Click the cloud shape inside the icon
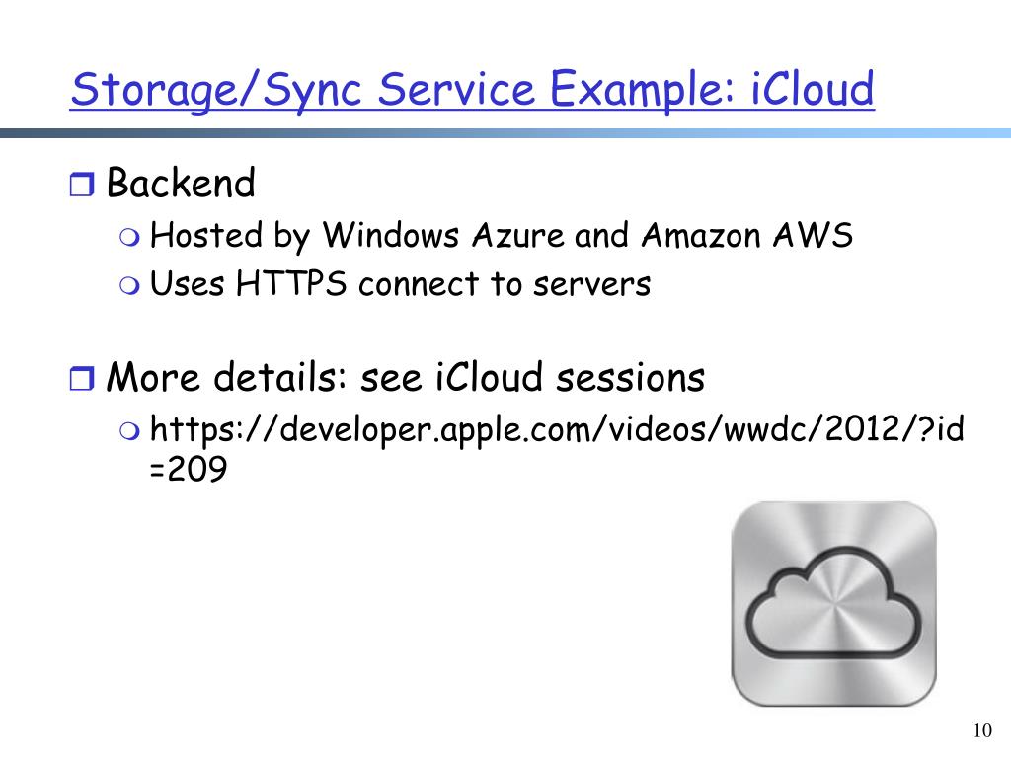The image size is (1011, 758). click(833, 603)
